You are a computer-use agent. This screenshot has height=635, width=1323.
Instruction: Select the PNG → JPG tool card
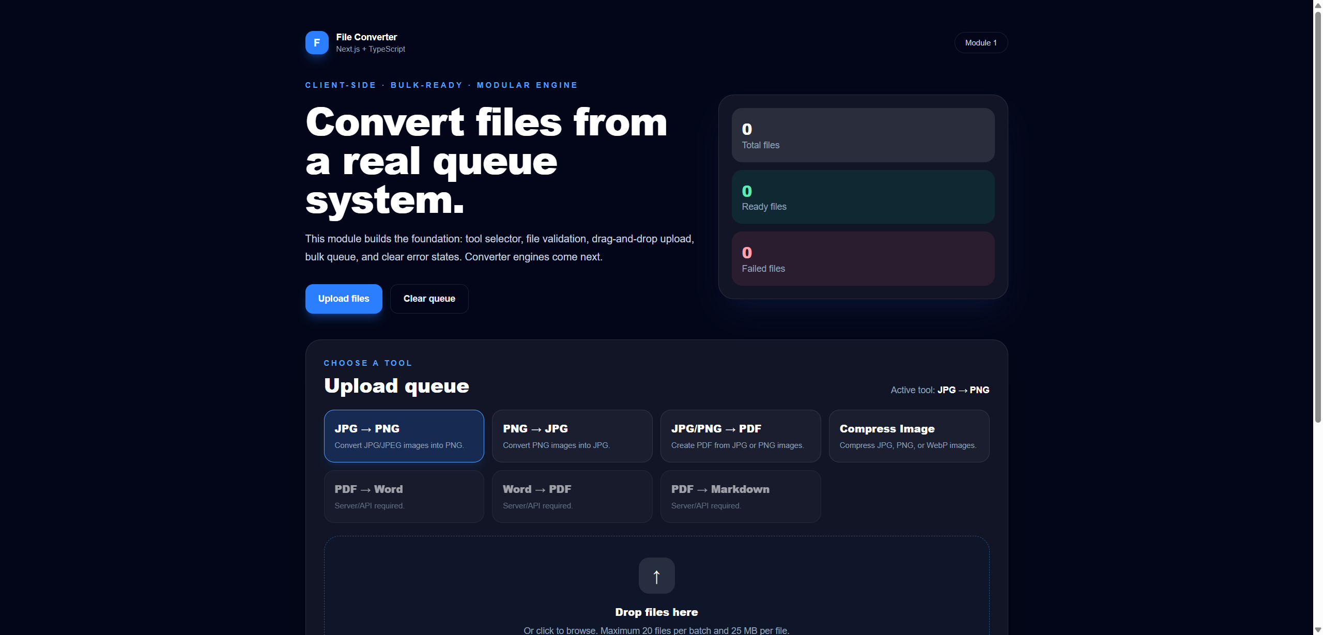pyautogui.click(x=572, y=436)
